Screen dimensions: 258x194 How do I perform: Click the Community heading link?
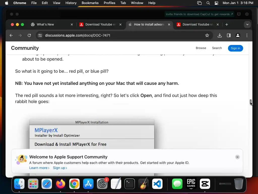25,48
